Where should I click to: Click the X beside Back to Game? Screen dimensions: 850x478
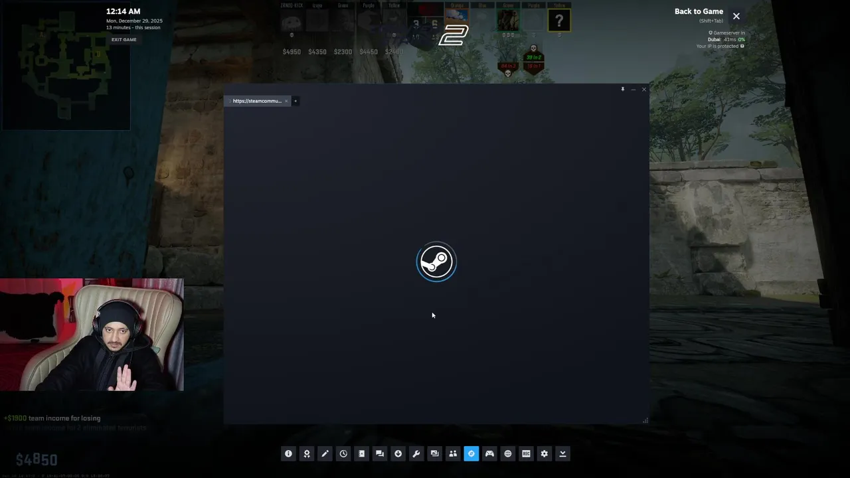tap(736, 16)
